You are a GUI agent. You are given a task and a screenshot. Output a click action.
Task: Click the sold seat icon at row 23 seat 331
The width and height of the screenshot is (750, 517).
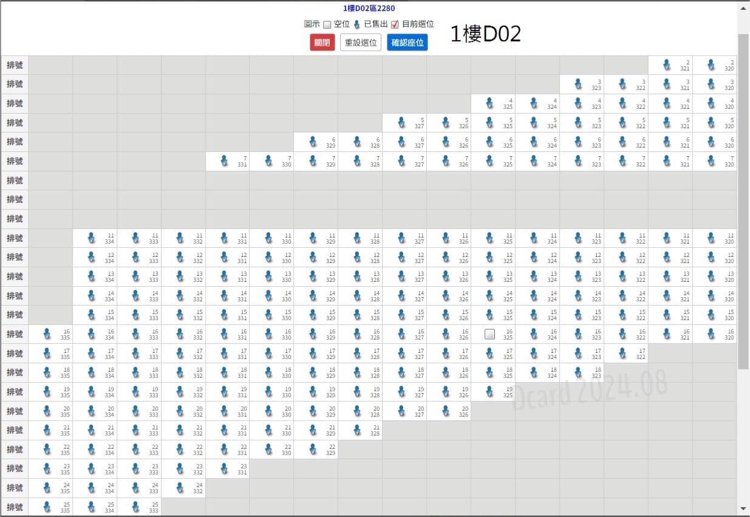tap(224, 469)
